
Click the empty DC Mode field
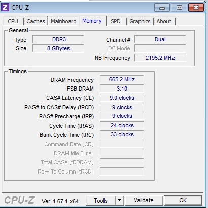160,48
